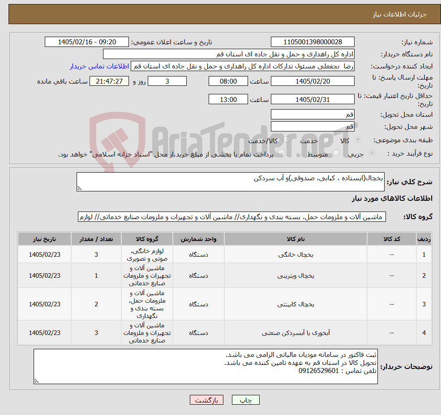
Task: Open اطلاعات تماس خریدار link
Action: (x=99, y=66)
